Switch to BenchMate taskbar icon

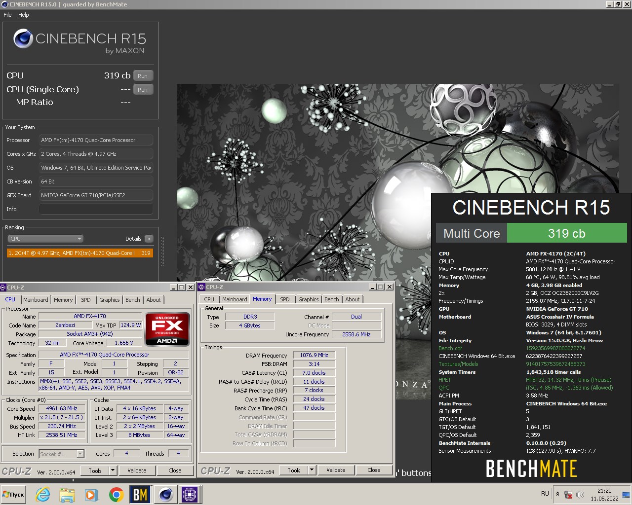click(140, 494)
